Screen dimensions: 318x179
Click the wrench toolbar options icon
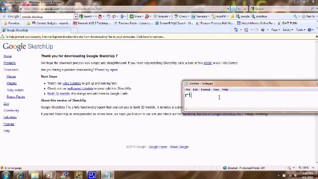[x=295, y=16]
